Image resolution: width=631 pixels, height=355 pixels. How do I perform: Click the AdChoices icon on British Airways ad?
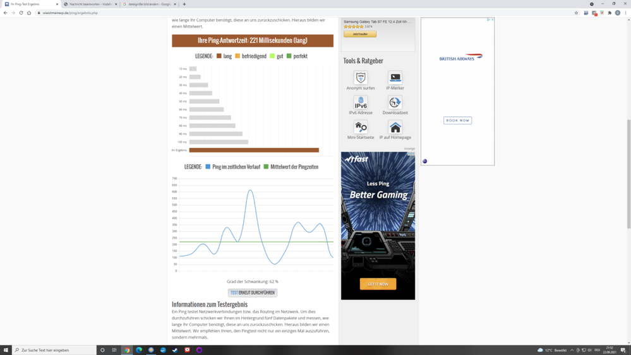click(x=488, y=20)
